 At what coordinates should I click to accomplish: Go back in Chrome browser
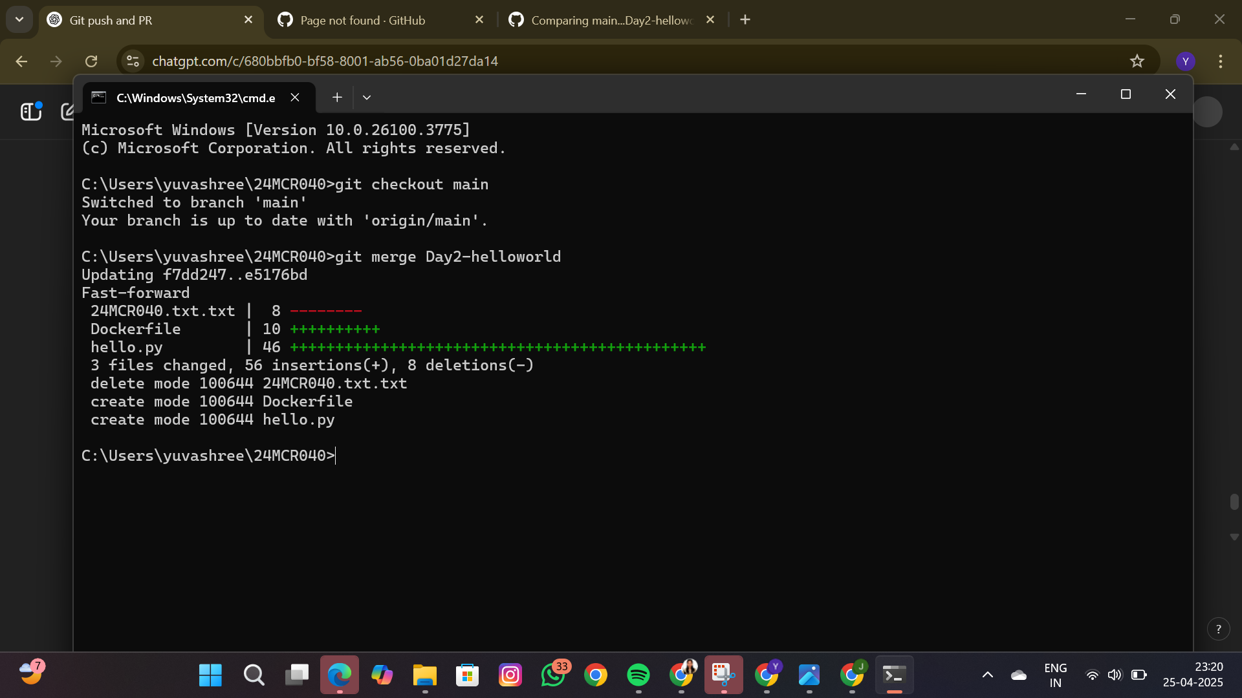pos(21,61)
